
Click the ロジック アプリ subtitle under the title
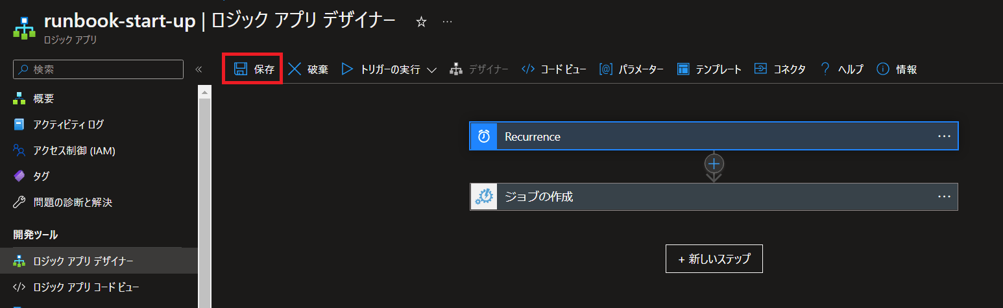pos(70,40)
